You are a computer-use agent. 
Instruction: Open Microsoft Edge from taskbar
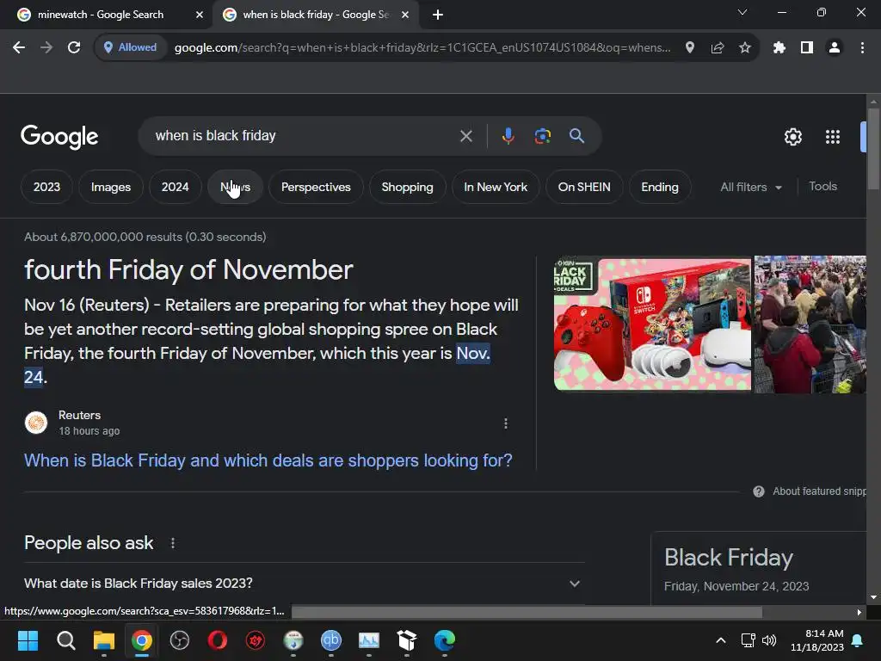tap(445, 640)
